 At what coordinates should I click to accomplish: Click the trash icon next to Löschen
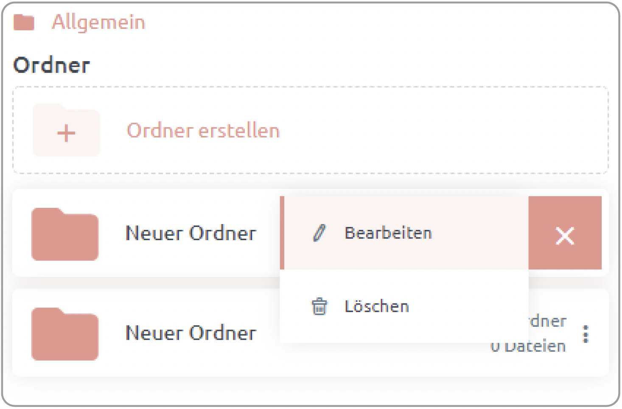click(x=319, y=306)
